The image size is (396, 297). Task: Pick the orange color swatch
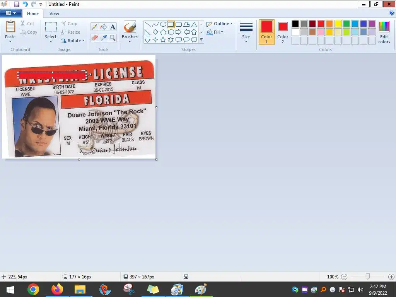pyautogui.click(x=329, y=24)
